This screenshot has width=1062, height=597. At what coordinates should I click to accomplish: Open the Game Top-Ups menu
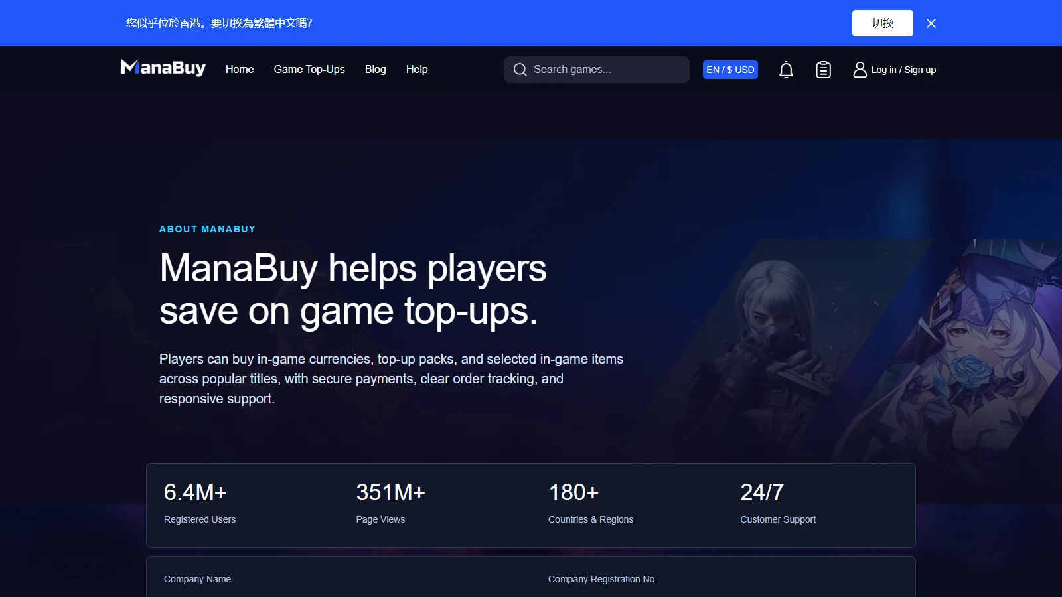(309, 69)
